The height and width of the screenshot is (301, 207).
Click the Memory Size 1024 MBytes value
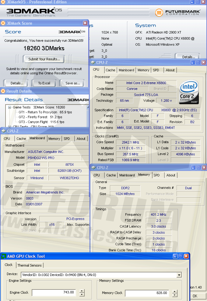pos(125,194)
